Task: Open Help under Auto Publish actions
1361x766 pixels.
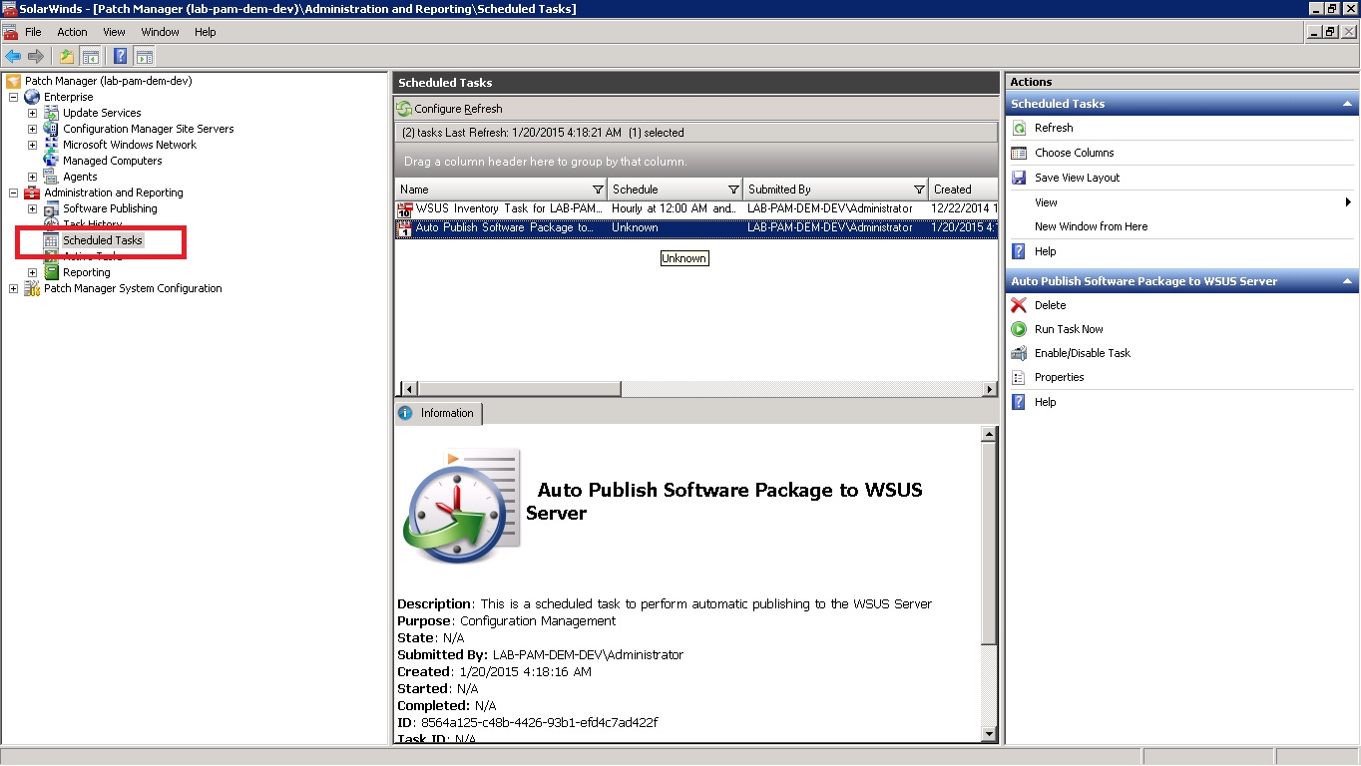Action: pos(1045,402)
